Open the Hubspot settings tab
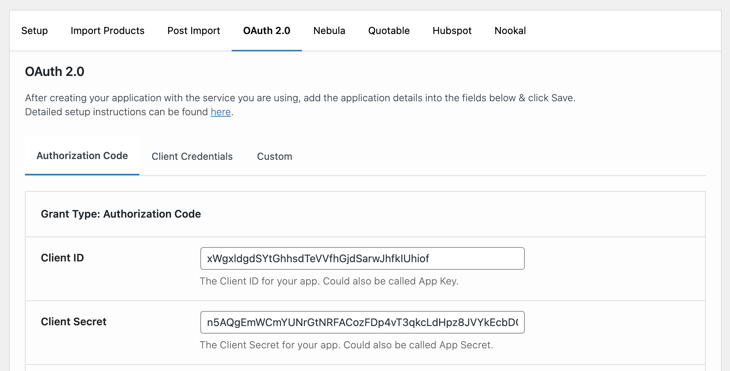 click(x=452, y=31)
